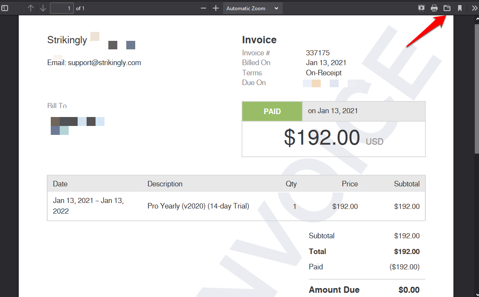Click Pro Yearly (v2020) description cell

click(198, 206)
